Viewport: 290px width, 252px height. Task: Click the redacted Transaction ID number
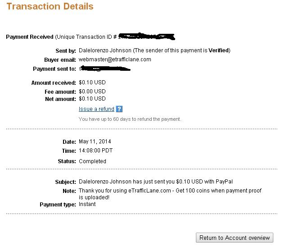tap(146, 37)
